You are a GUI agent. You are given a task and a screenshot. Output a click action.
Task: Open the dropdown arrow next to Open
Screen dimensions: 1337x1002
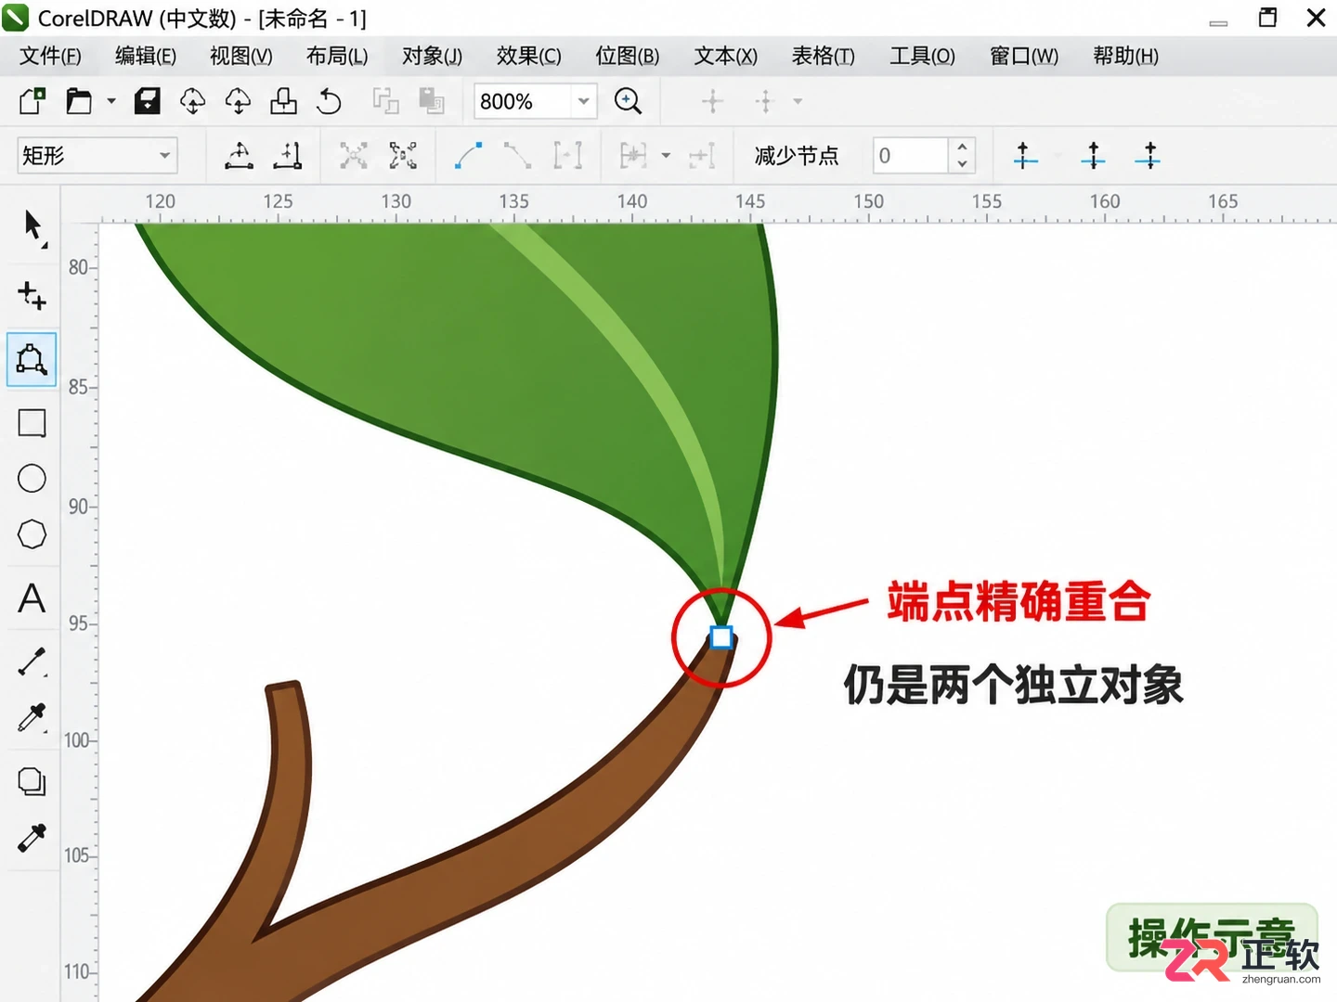[111, 100]
